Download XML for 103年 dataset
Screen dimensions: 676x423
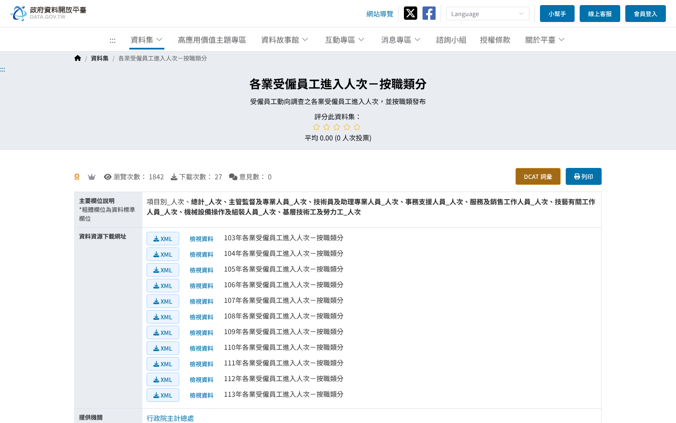point(163,239)
